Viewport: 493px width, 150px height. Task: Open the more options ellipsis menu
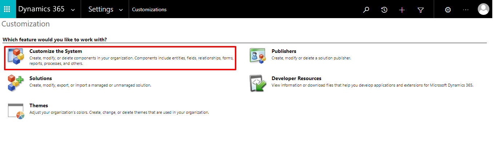[x=466, y=10]
